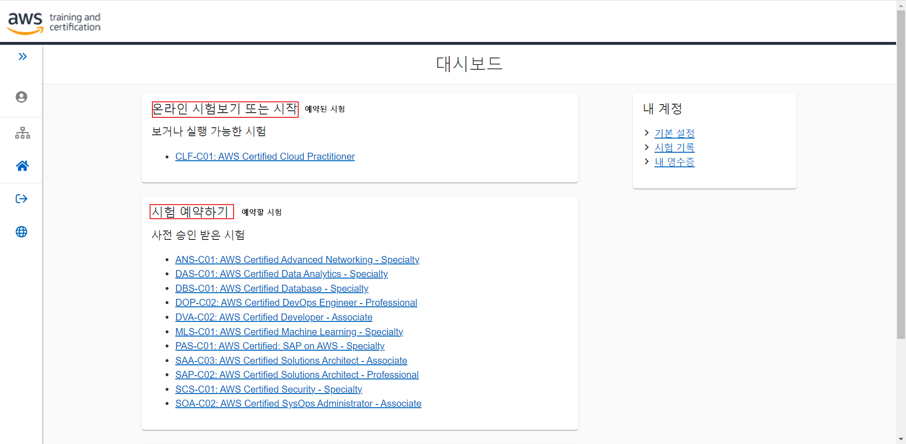Click the AWS training and certification logo

(x=54, y=23)
